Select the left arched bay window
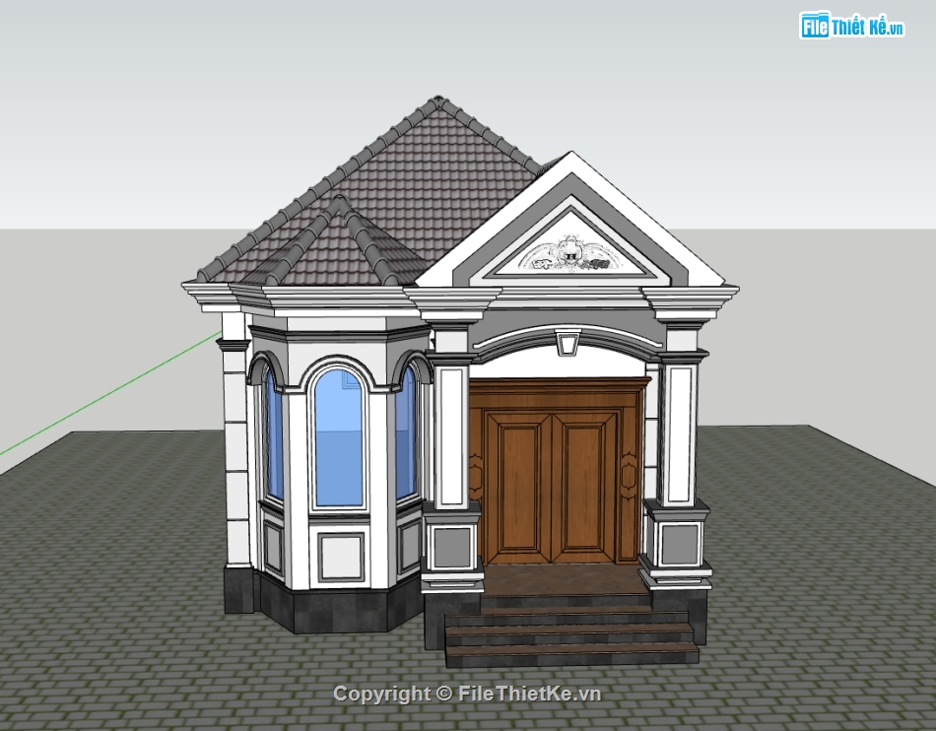 pyautogui.click(x=274, y=436)
